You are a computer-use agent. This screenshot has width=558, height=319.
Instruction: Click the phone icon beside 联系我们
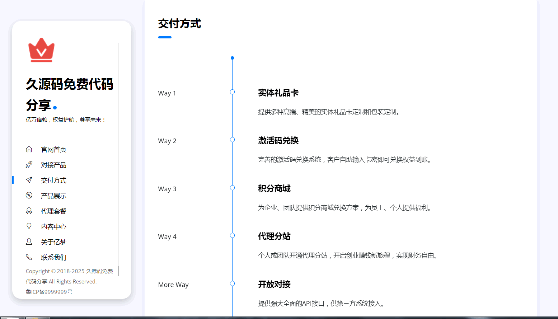29,257
